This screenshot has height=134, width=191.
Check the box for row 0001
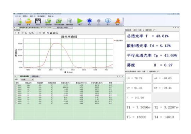(x=16, y=85)
